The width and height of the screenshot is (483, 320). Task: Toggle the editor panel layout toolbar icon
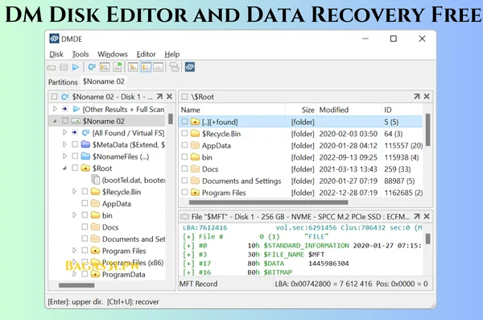pos(159,67)
